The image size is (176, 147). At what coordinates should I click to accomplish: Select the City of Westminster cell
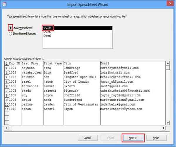pyautogui.click(x=81, y=104)
